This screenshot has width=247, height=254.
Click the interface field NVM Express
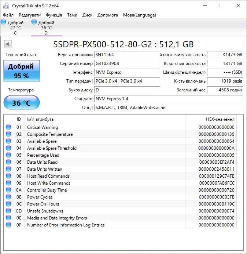point(127,72)
